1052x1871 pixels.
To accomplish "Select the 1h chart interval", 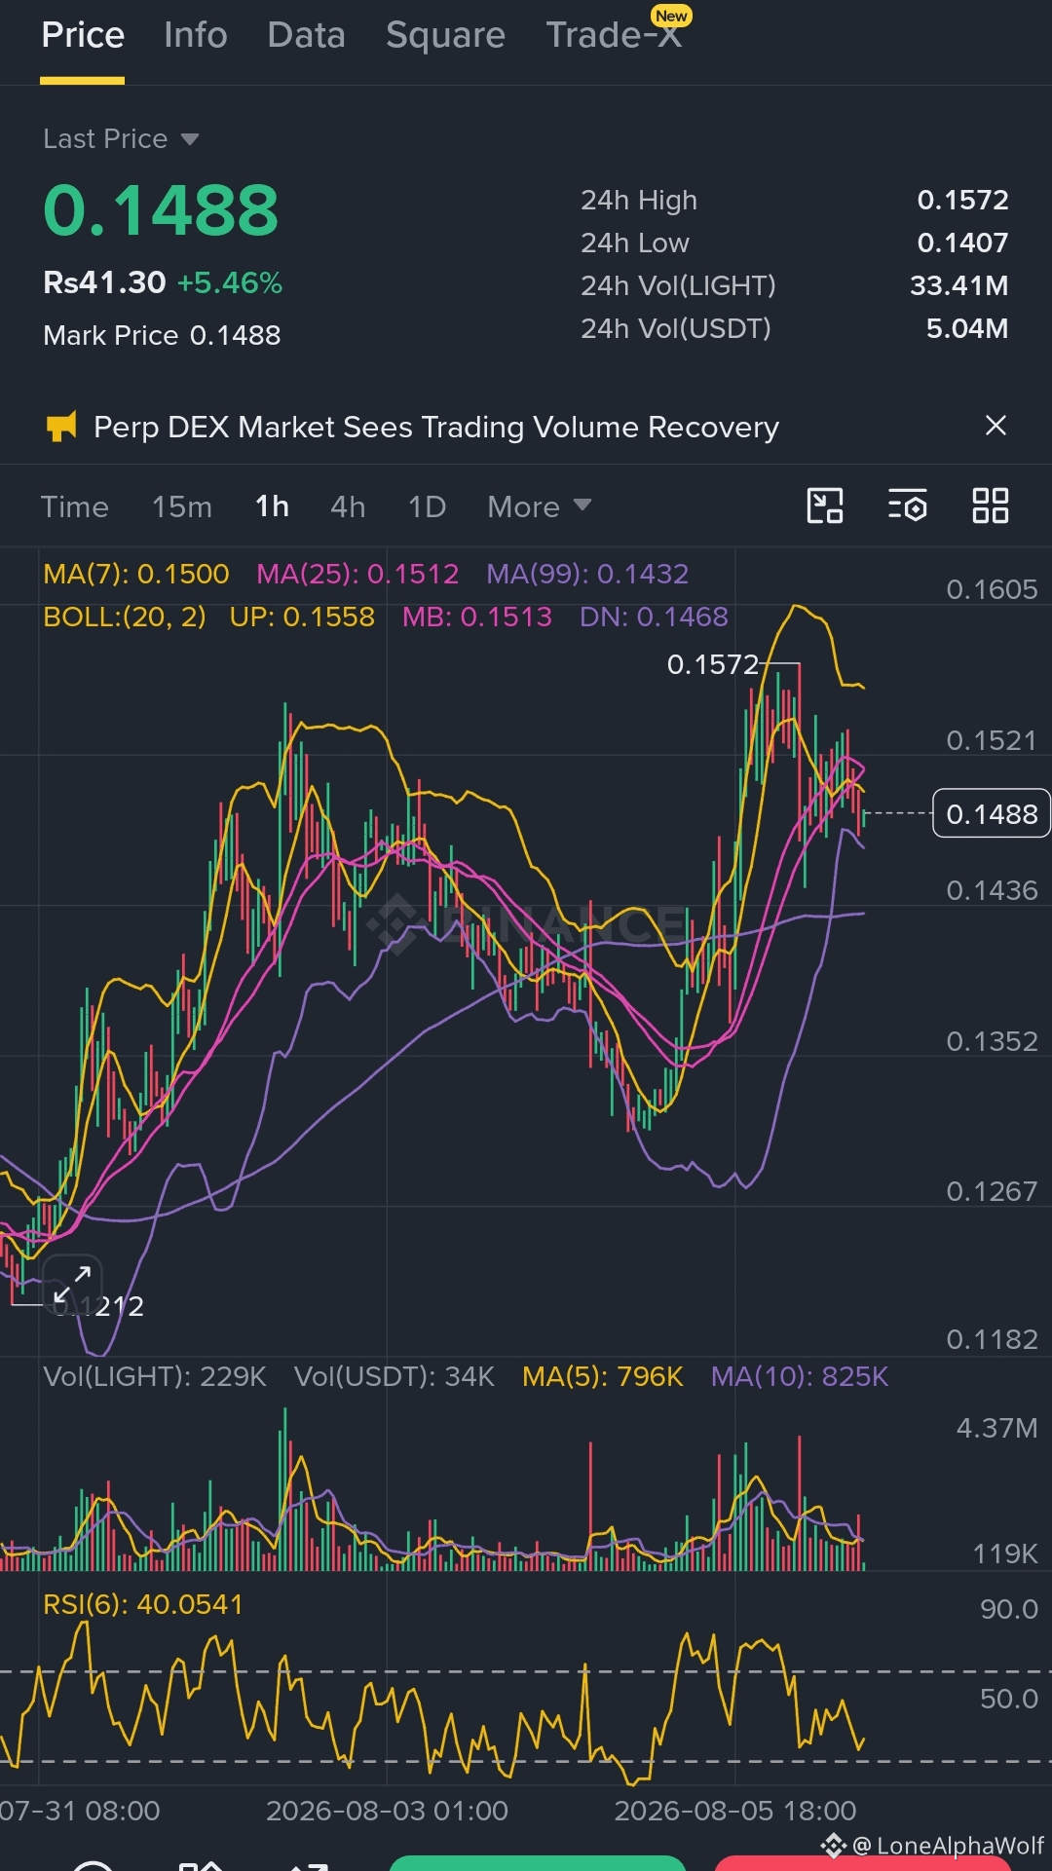I will pos(272,507).
